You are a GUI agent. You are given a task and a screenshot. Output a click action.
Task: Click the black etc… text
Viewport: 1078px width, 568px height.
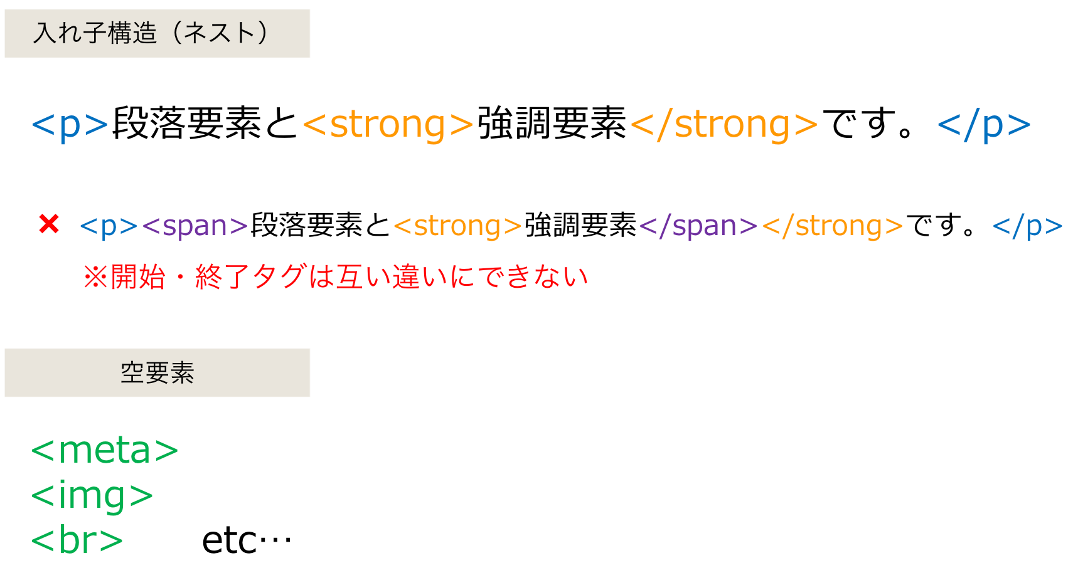coord(247,540)
